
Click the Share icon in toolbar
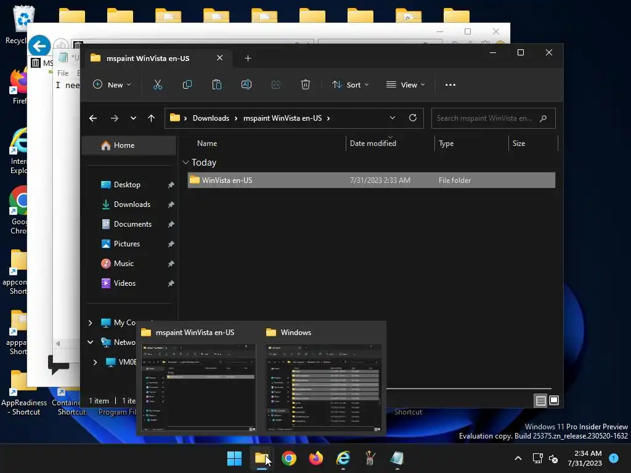point(275,84)
